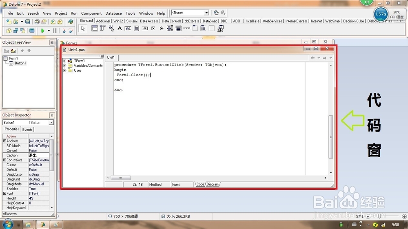Click the Height property value 49

pos(39,198)
